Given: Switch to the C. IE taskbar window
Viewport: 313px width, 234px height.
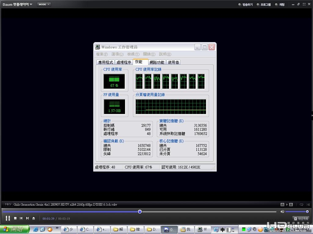Looking at the screenshot, I should (85, 229).
